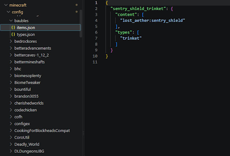The image size is (230, 156).
Task: Click line number 5 in gutter
Action: click(x=96, y=26)
